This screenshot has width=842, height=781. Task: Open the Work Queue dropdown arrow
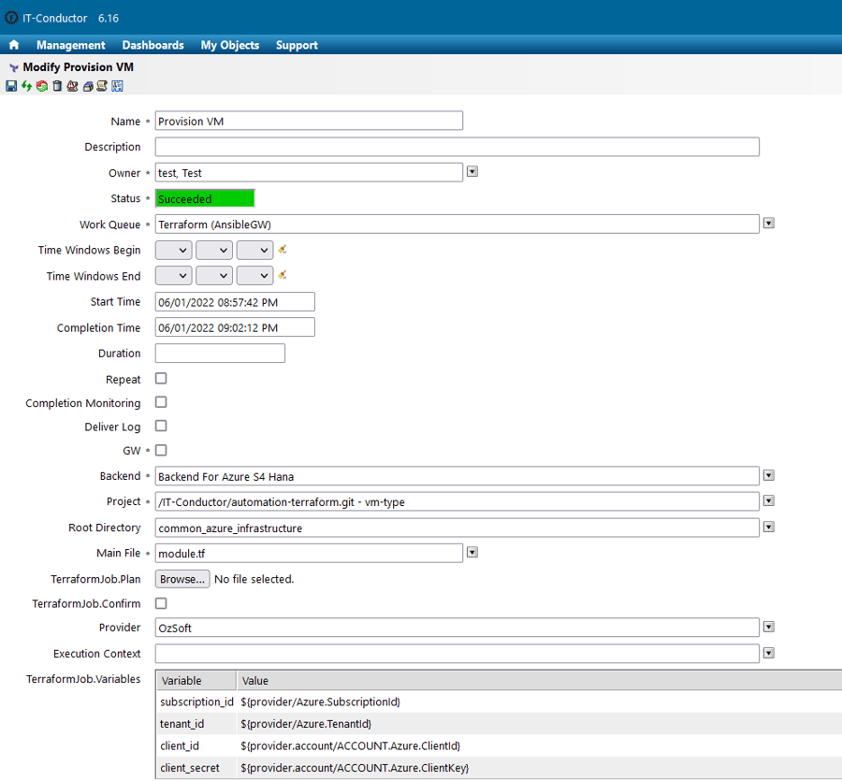tap(769, 223)
